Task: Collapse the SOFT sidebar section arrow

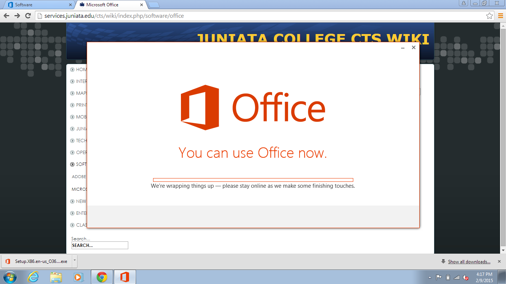Action: pyautogui.click(x=72, y=164)
